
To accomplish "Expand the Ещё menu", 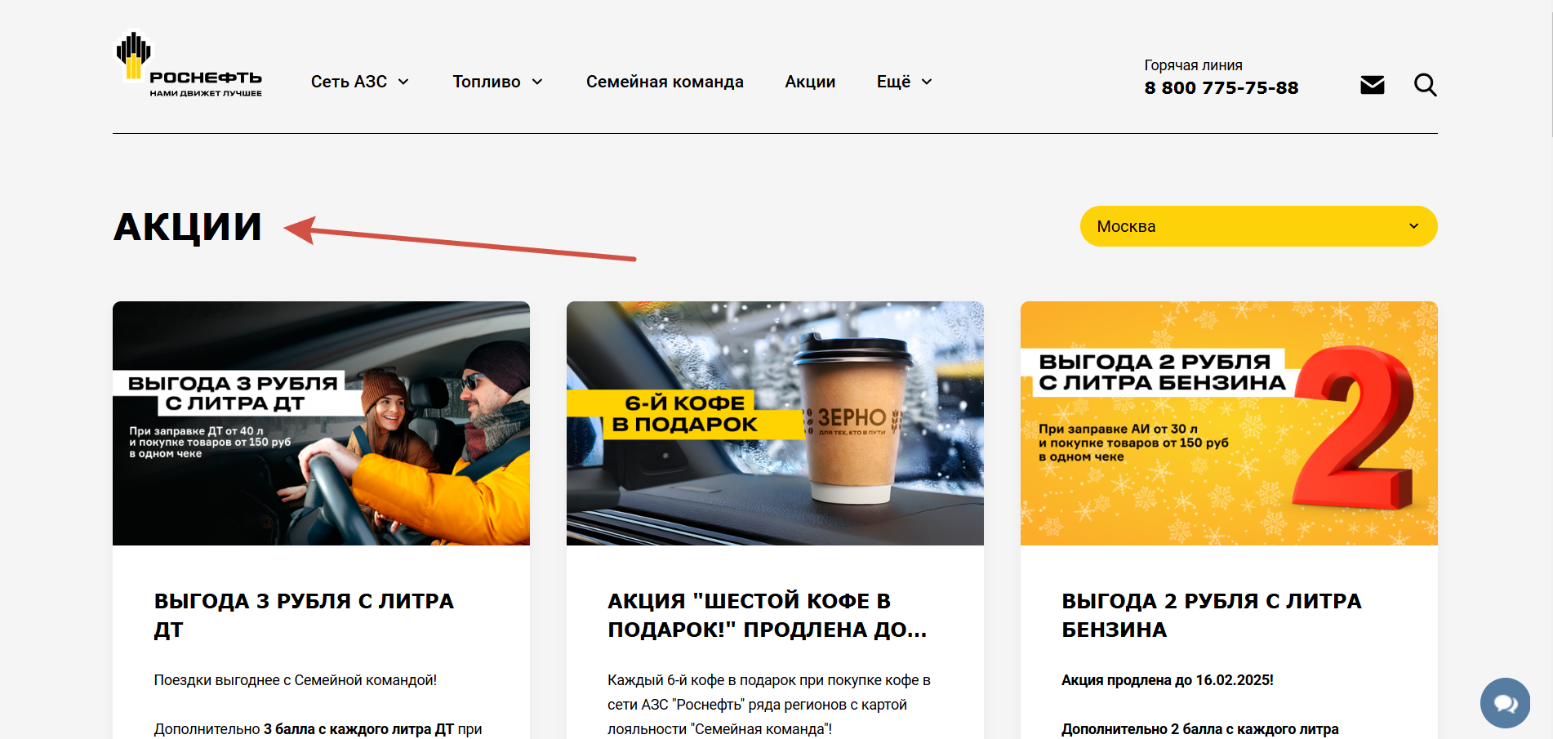I will (904, 82).
